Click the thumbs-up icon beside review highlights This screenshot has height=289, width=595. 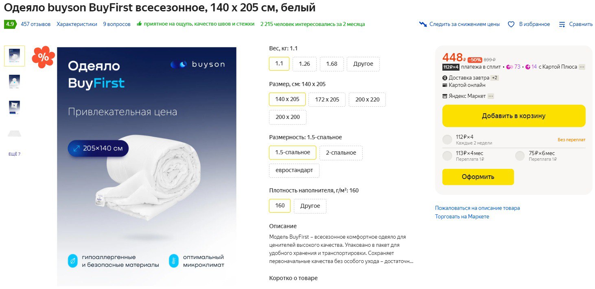click(139, 24)
